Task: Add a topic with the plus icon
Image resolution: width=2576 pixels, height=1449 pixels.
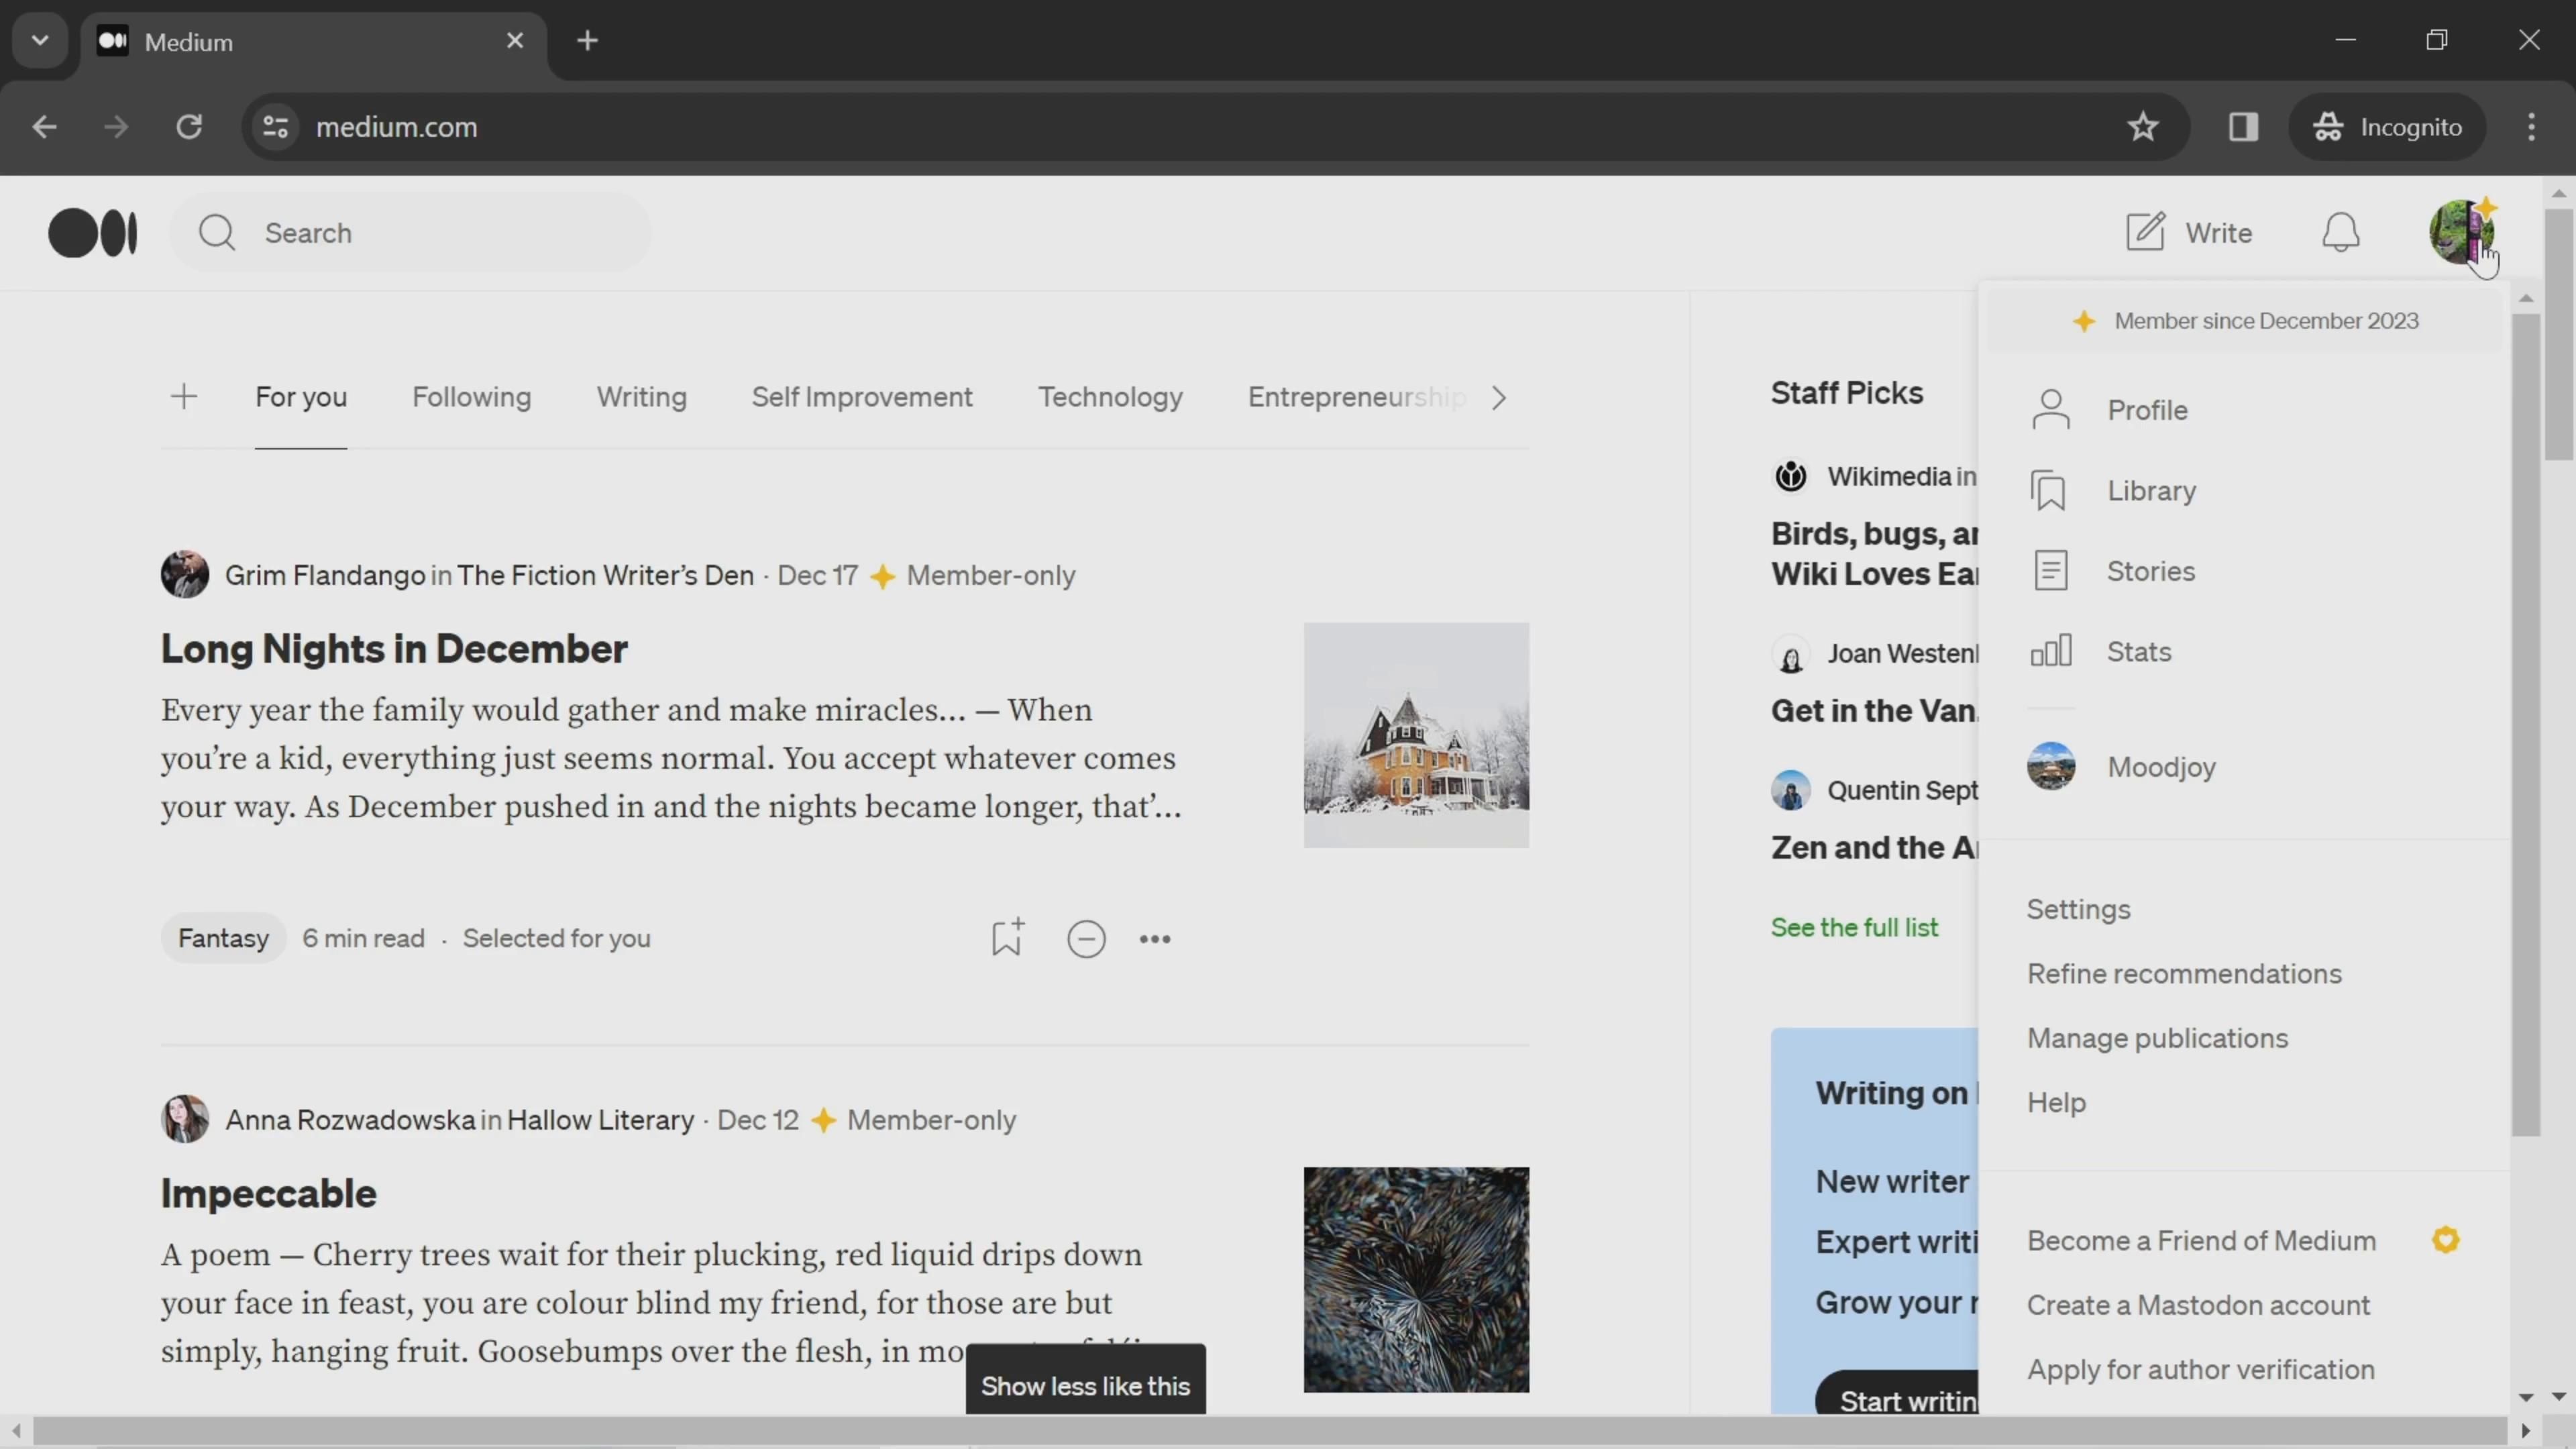Action: (x=184, y=397)
